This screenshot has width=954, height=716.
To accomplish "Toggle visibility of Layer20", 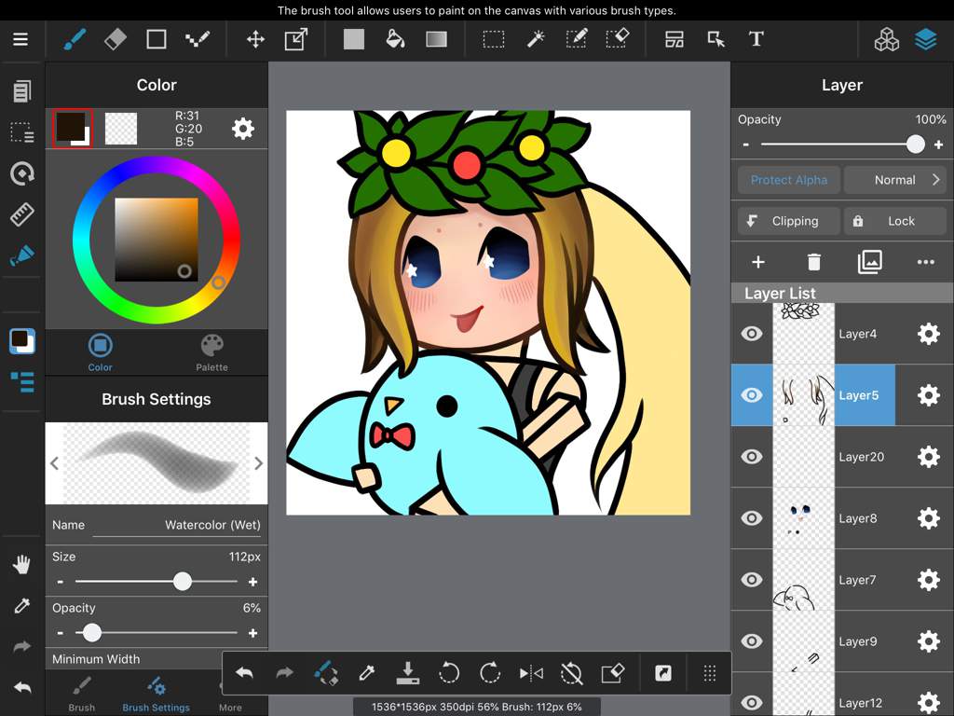I will (751, 457).
